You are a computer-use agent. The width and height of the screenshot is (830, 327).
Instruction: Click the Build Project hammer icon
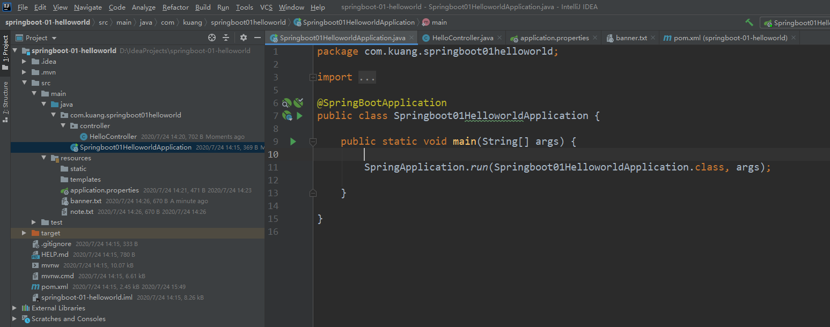pos(749,23)
